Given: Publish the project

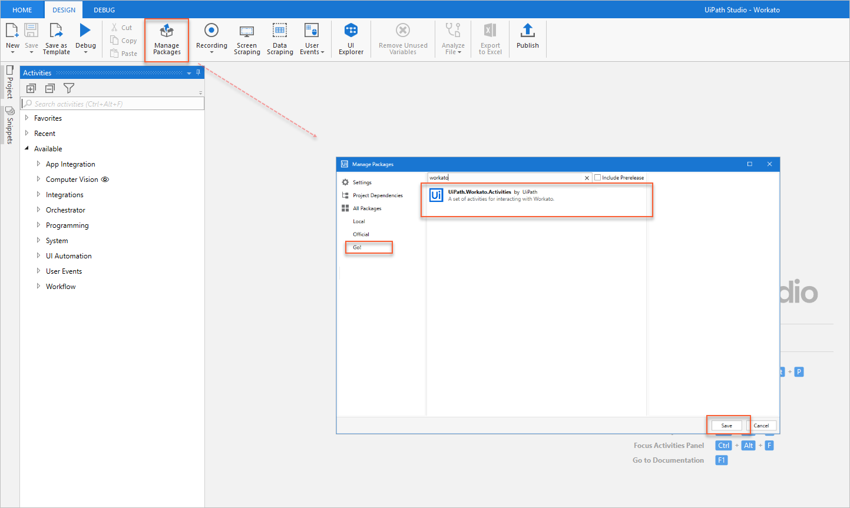Looking at the screenshot, I should (x=528, y=36).
